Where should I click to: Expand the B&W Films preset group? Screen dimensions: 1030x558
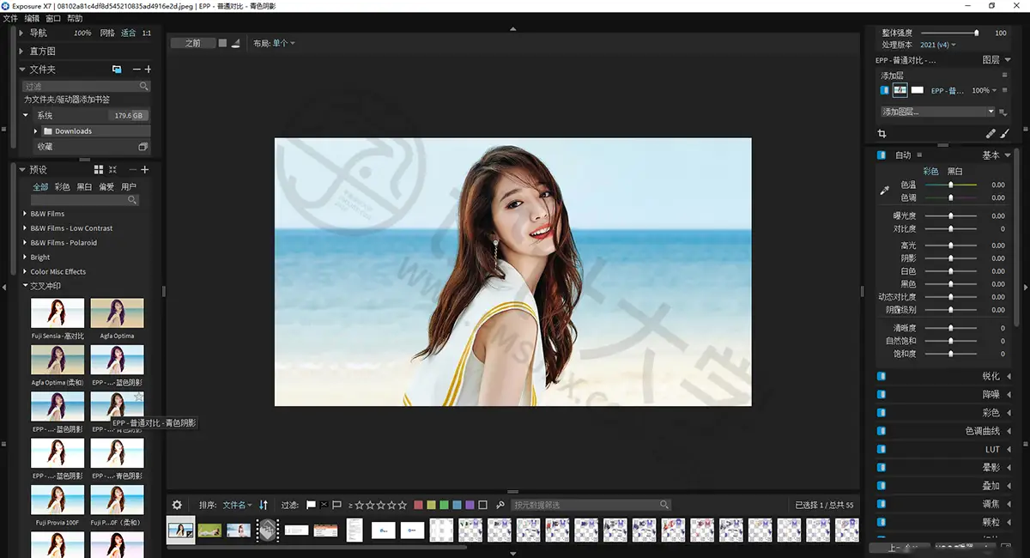coord(25,214)
